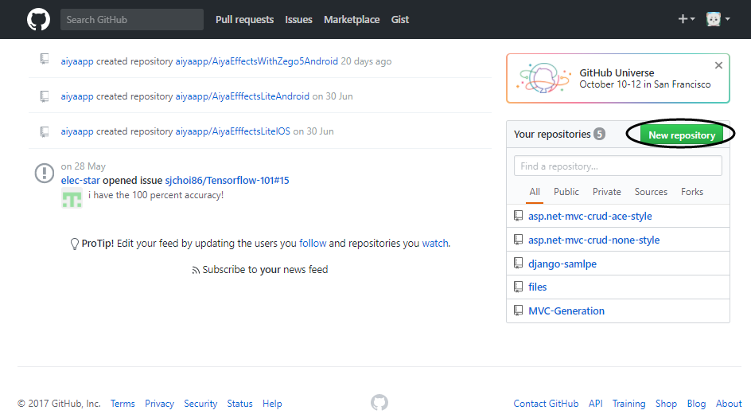This screenshot has width=751, height=418.
Task: Close the GitHub Universe banner
Action: coord(718,65)
